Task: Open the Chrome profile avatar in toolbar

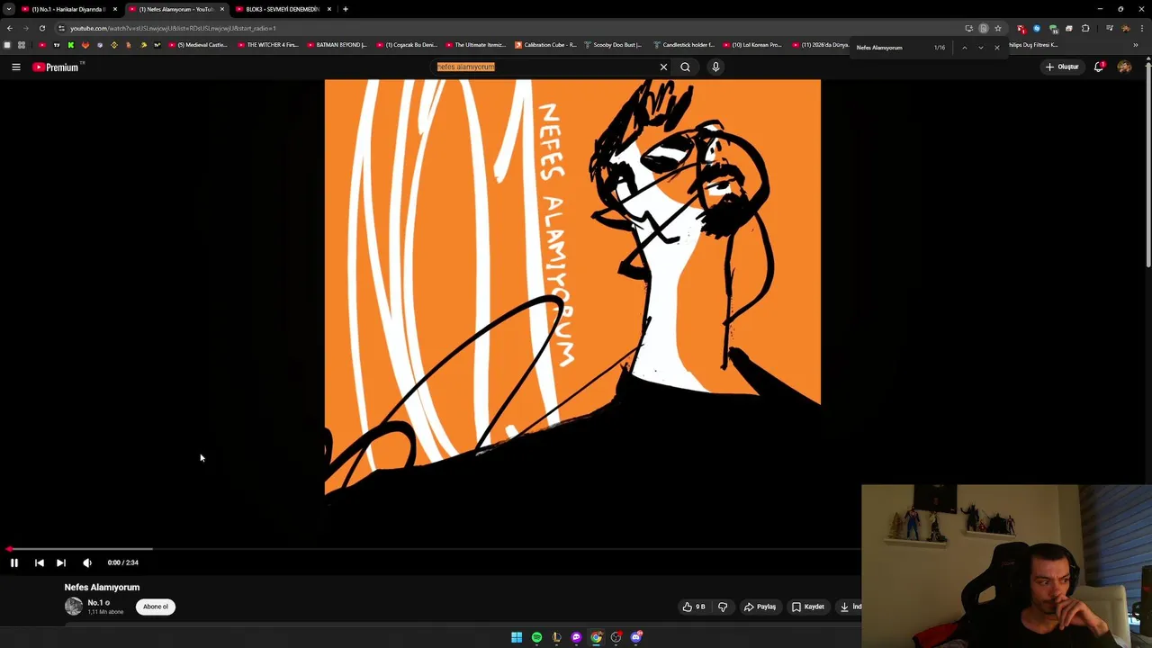Action: [x=1126, y=28]
